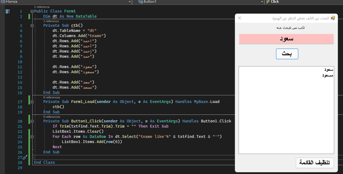Click the empty area of the results listbox

[286, 116]
